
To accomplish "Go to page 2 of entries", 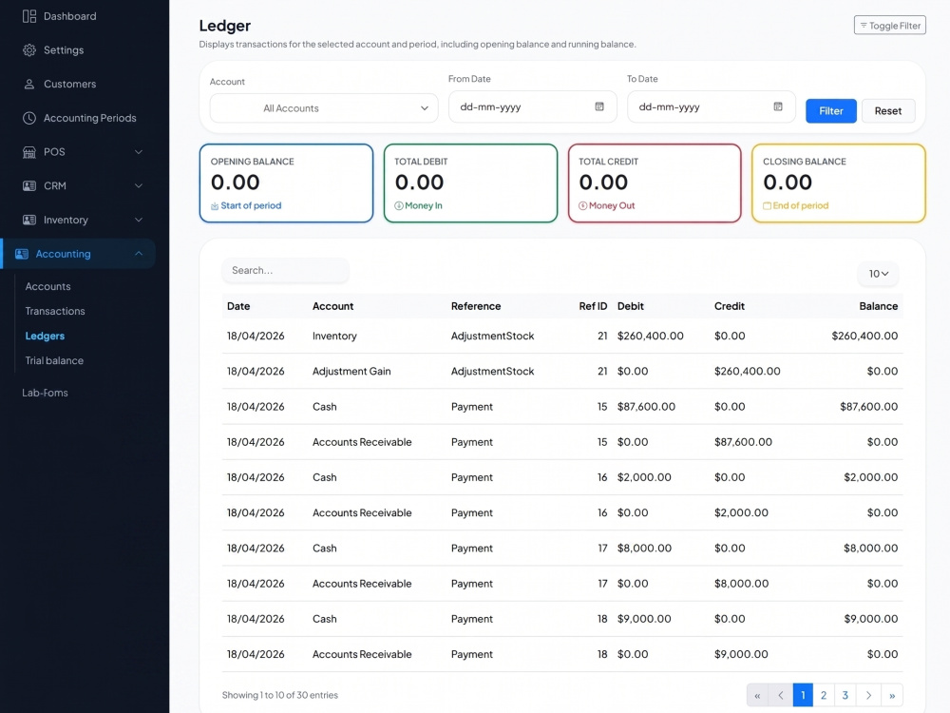I will (x=824, y=696).
